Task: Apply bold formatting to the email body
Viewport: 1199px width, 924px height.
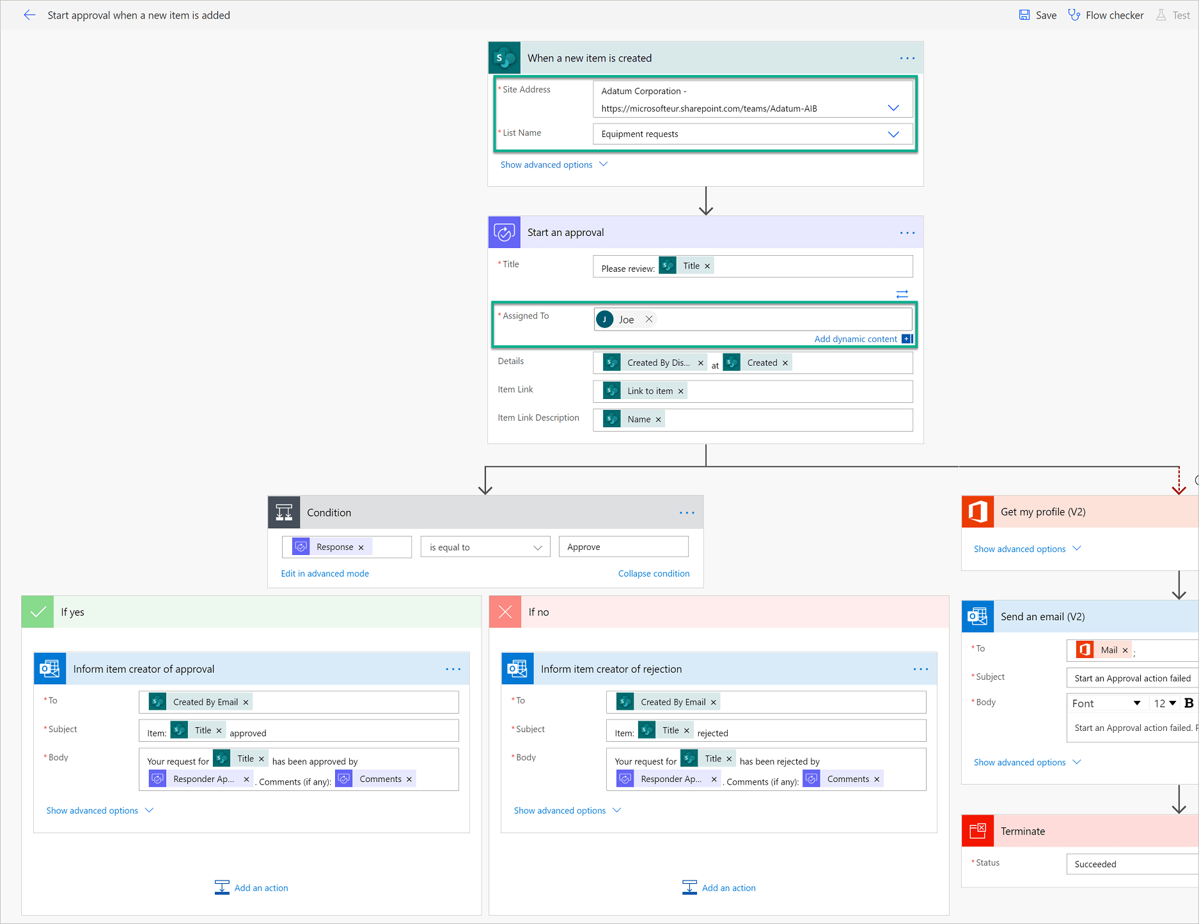Action: (x=1189, y=703)
